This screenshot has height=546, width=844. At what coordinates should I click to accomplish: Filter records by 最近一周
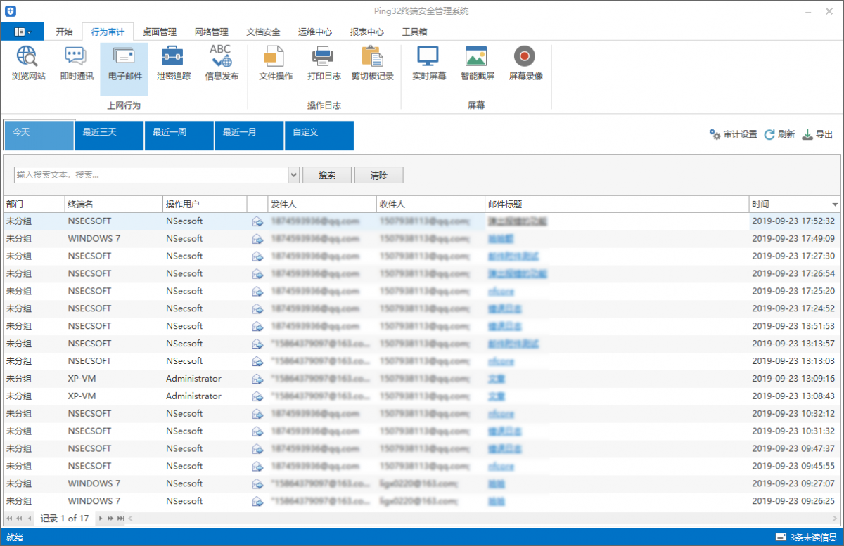(179, 135)
